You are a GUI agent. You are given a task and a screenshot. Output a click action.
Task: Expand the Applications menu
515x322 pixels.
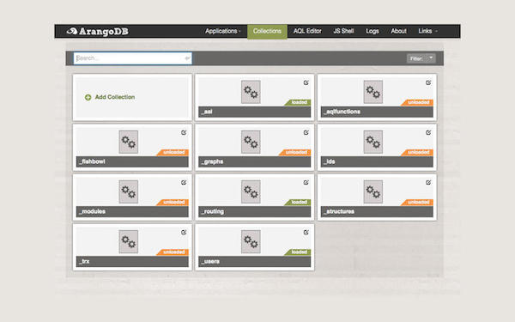[x=223, y=31]
